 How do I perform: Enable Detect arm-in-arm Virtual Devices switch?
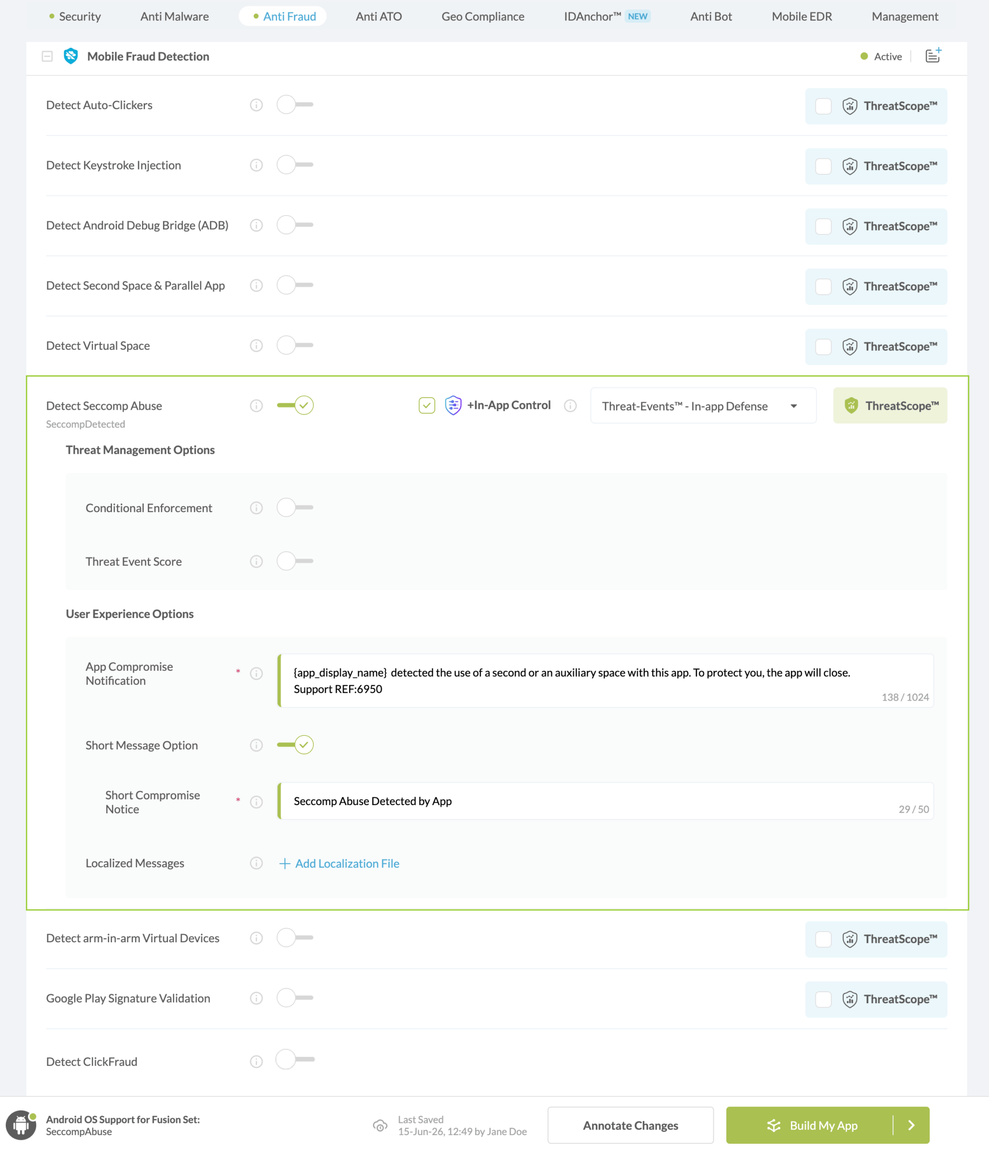[x=295, y=937]
